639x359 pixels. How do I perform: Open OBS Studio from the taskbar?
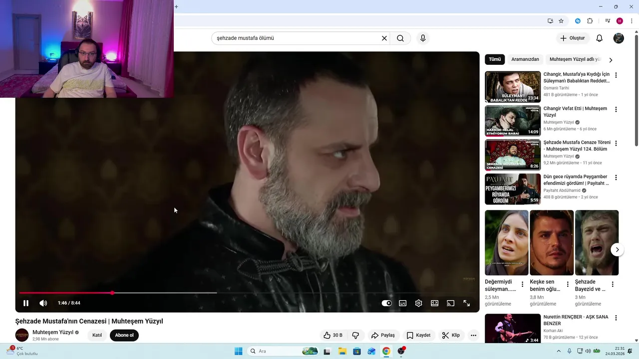pyautogui.click(x=401, y=351)
